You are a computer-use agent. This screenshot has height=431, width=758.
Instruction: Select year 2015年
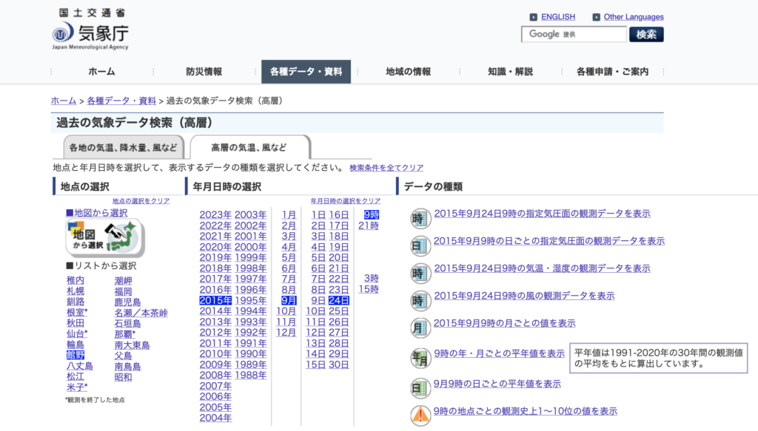(215, 300)
